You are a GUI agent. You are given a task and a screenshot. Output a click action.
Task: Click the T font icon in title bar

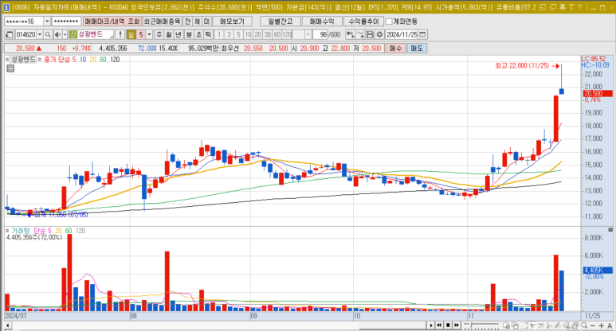[571, 7]
